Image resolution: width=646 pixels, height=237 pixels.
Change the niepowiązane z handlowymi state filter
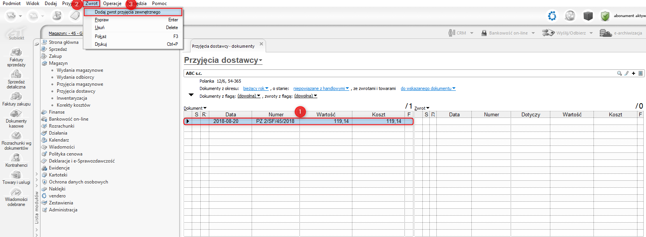coord(321,89)
